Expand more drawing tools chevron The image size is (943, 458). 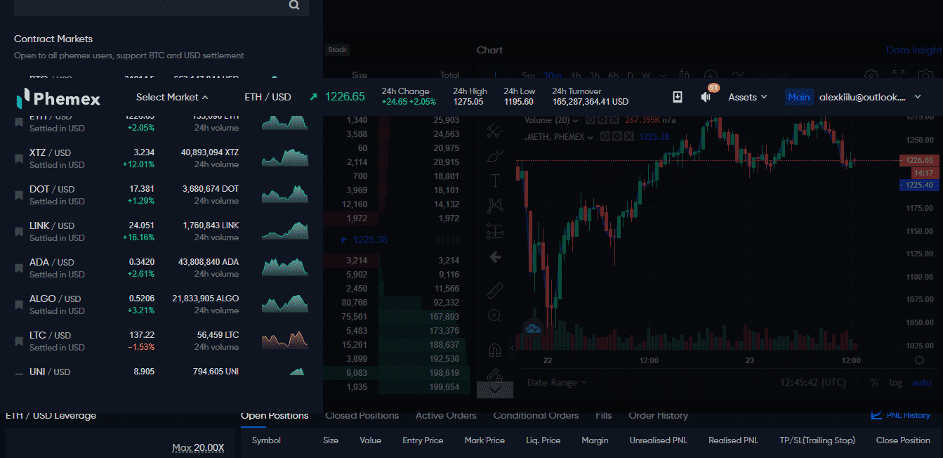[x=495, y=389]
